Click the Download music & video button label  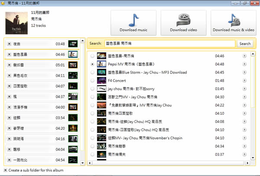pos(234,30)
